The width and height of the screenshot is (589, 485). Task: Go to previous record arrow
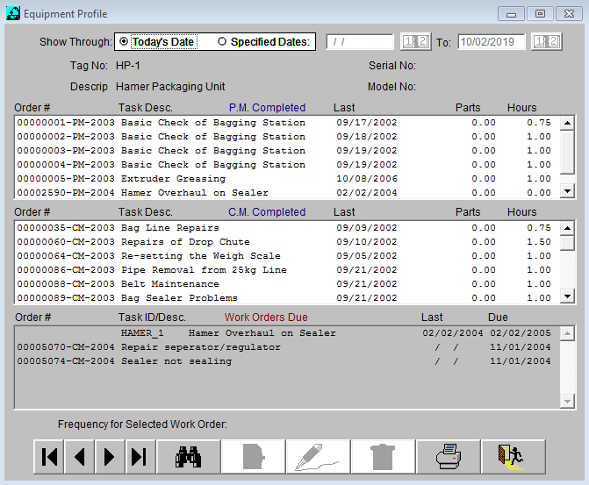click(x=79, y=457)
